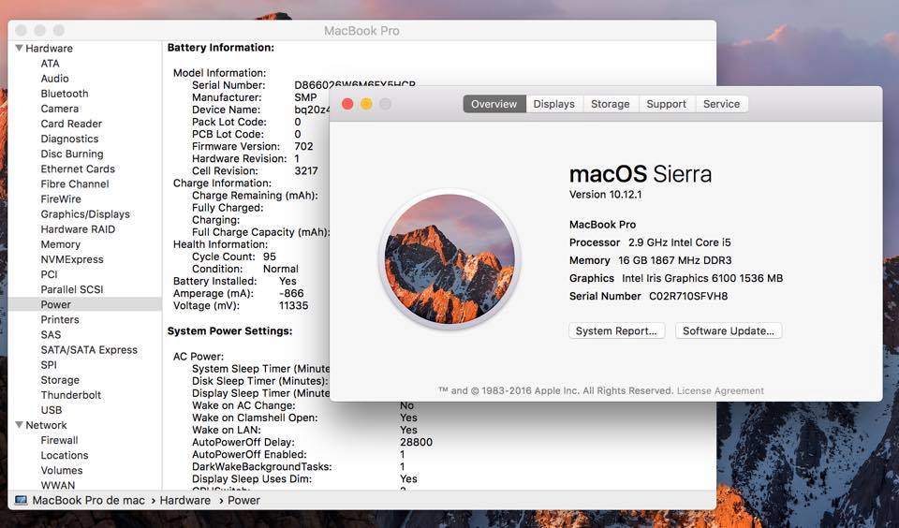Screen dimensions: 899x528
Task: Collapse the Network section disclosure triangle
Action: (19, 425)
